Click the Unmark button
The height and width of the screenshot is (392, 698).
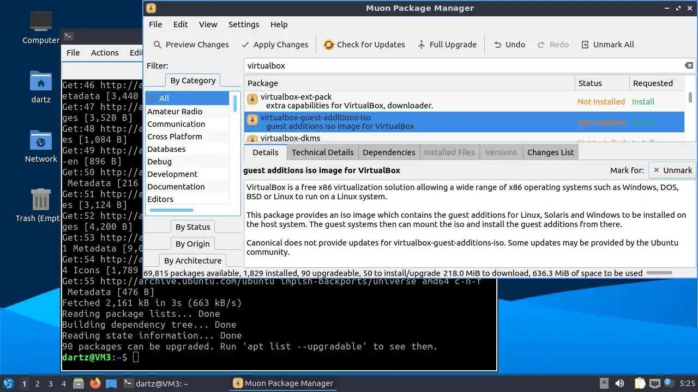pyautogui.click(x=672, y=170)
